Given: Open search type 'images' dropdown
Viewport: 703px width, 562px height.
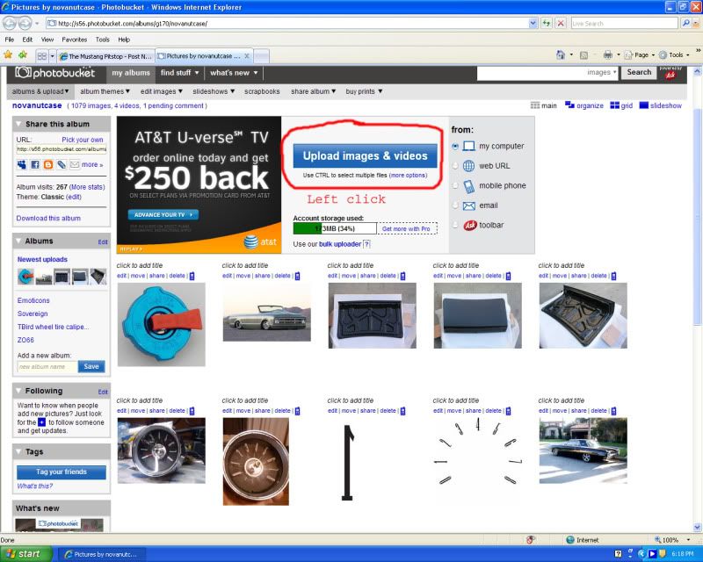Looking at the screenshot, I should [602, 72].
